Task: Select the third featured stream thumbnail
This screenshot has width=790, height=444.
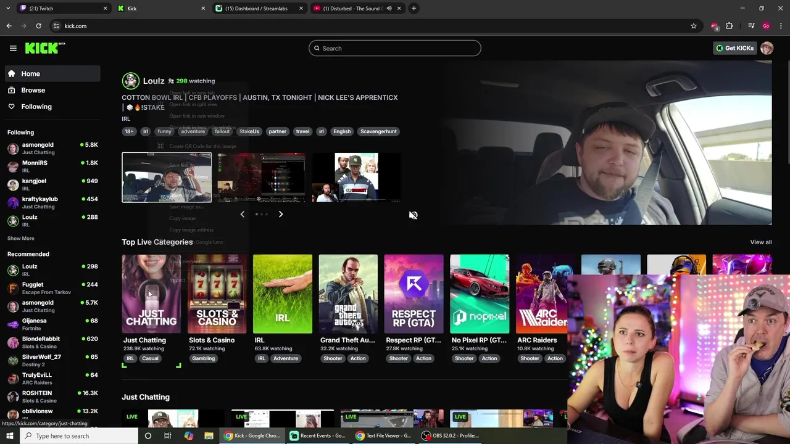Action: coord(356,177)
